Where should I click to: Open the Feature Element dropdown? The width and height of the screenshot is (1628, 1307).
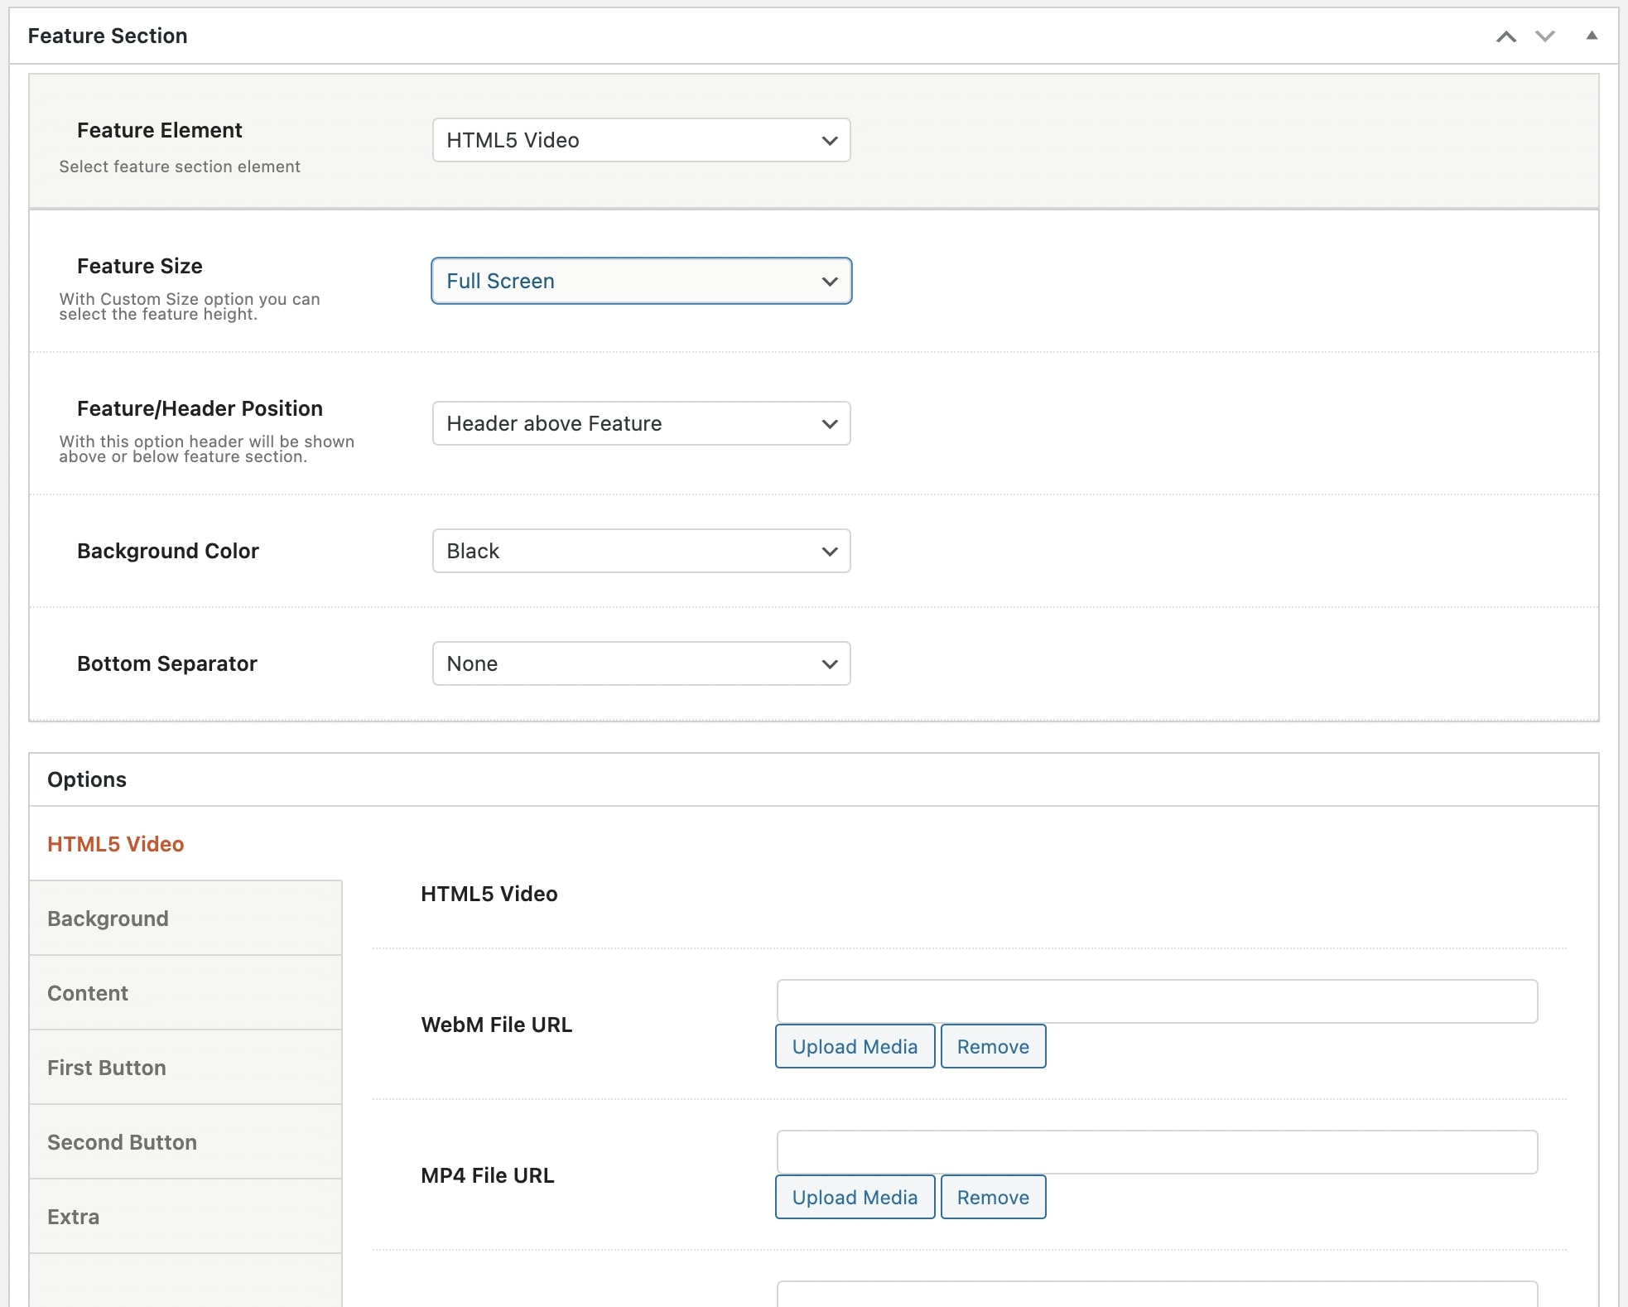click(x=640, y=140)
